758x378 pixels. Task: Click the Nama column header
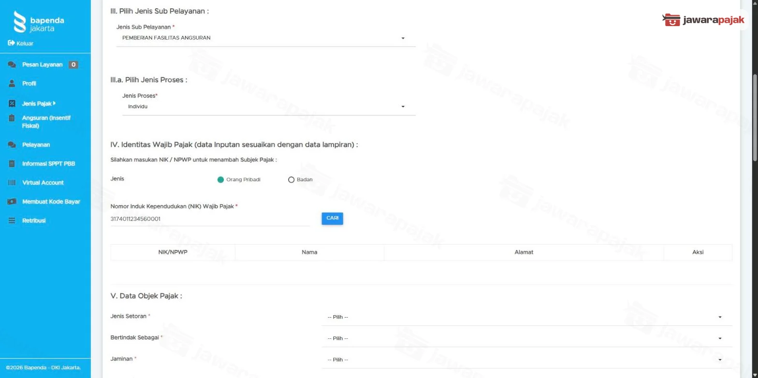pos(309,252)
